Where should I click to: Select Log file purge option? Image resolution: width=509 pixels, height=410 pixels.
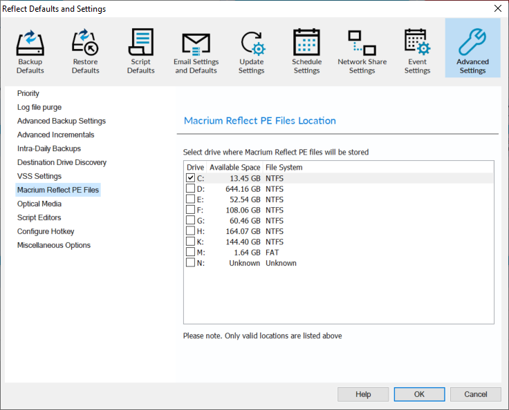[39, 107]
